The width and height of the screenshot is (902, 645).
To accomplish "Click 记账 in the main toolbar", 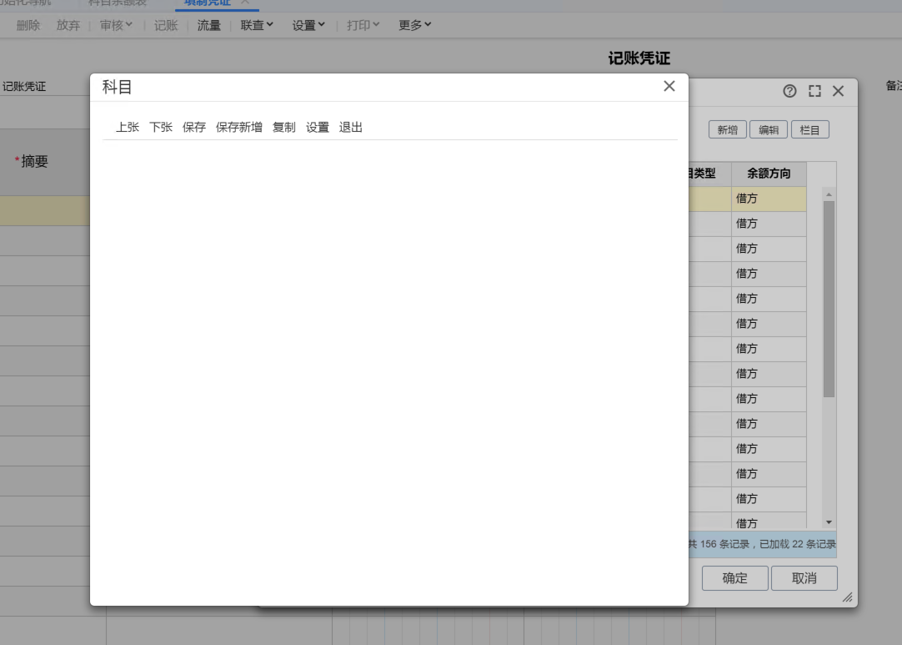I will (166, 25).
